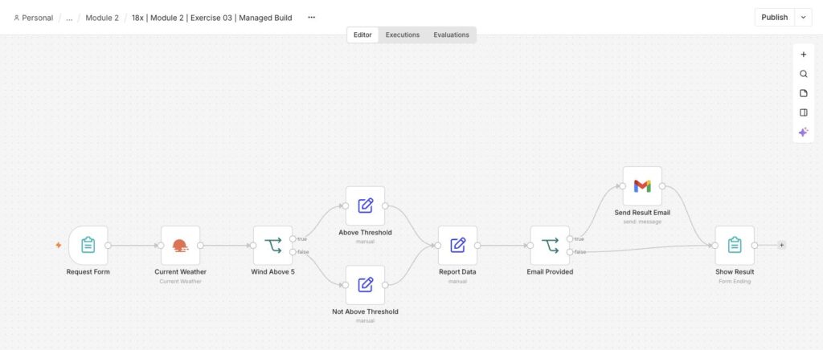Click the false output of Wind Above 5
The width and height of the screenshot is (823, 350).
click(293, 252)
